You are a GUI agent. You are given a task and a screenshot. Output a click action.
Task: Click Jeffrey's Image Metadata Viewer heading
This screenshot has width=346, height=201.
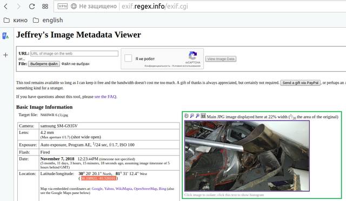click(x=78, y=35)
